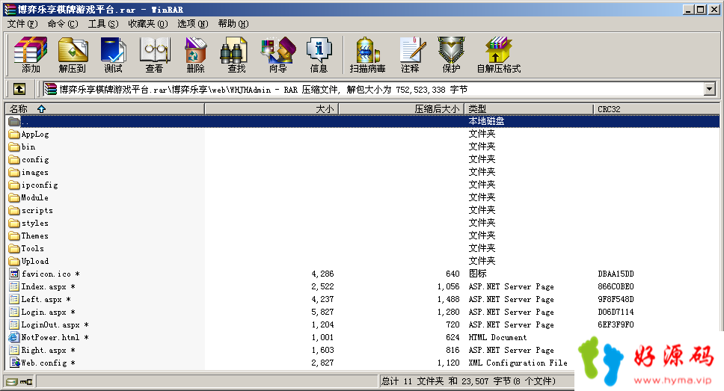This screenshot has height=391, width=724.
Task: Select the Right.aspx file icon
Action: (14, 350)
